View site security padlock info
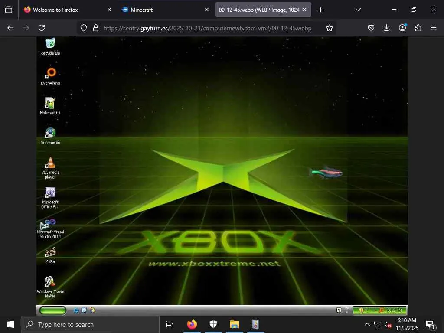 click(96, 28)
